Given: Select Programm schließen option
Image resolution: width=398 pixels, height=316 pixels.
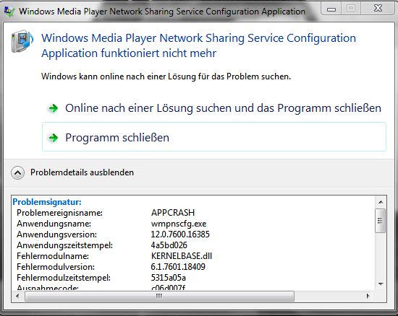Looking at the screenshot, I should [214, 137].
